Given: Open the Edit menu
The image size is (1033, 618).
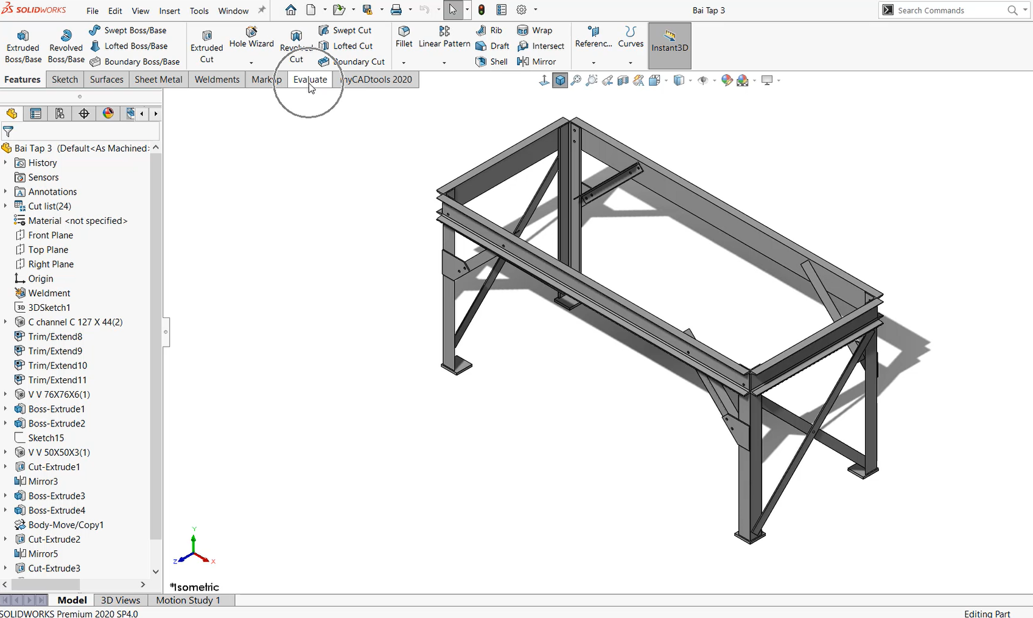Looking at the screenshot, I should click(115, 11).
